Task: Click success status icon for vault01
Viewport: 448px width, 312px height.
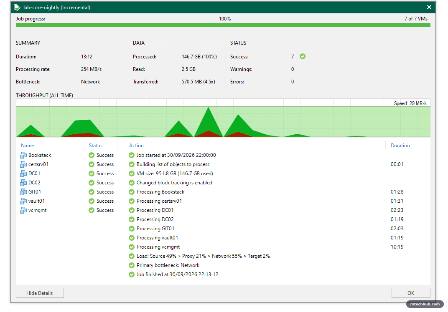Action: click(92, 201)
